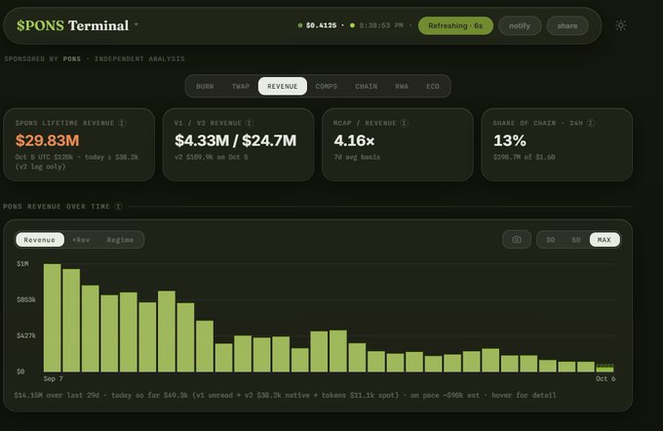
Task: Switch to the COMPS tab
Action: tap(326, 86)
